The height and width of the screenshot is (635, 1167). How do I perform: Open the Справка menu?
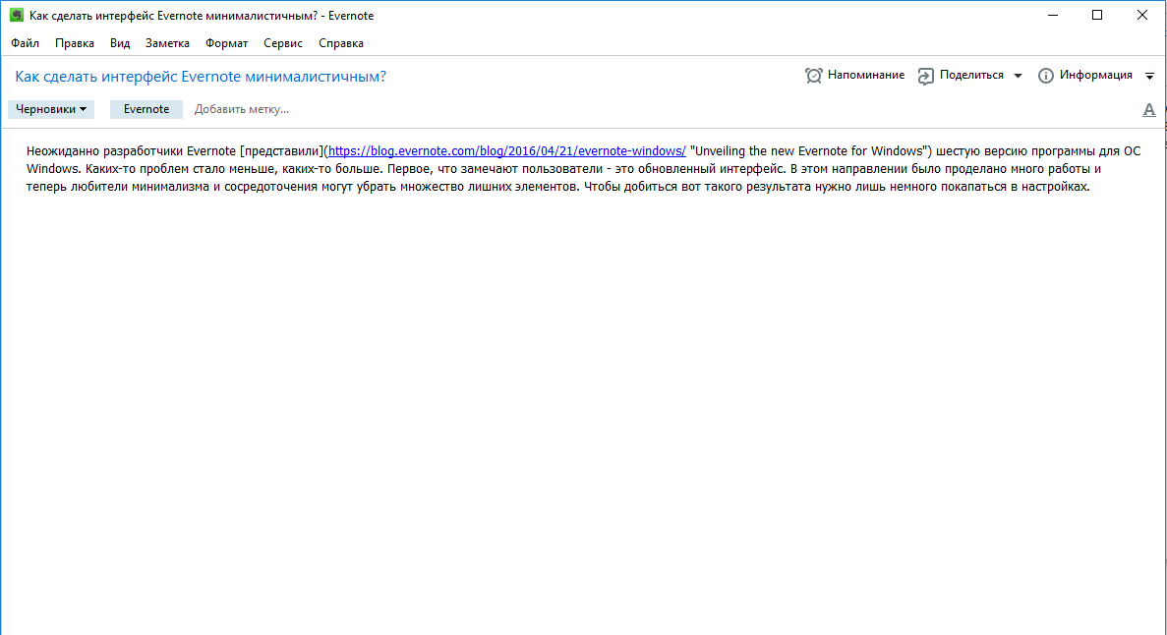[341, 43]
